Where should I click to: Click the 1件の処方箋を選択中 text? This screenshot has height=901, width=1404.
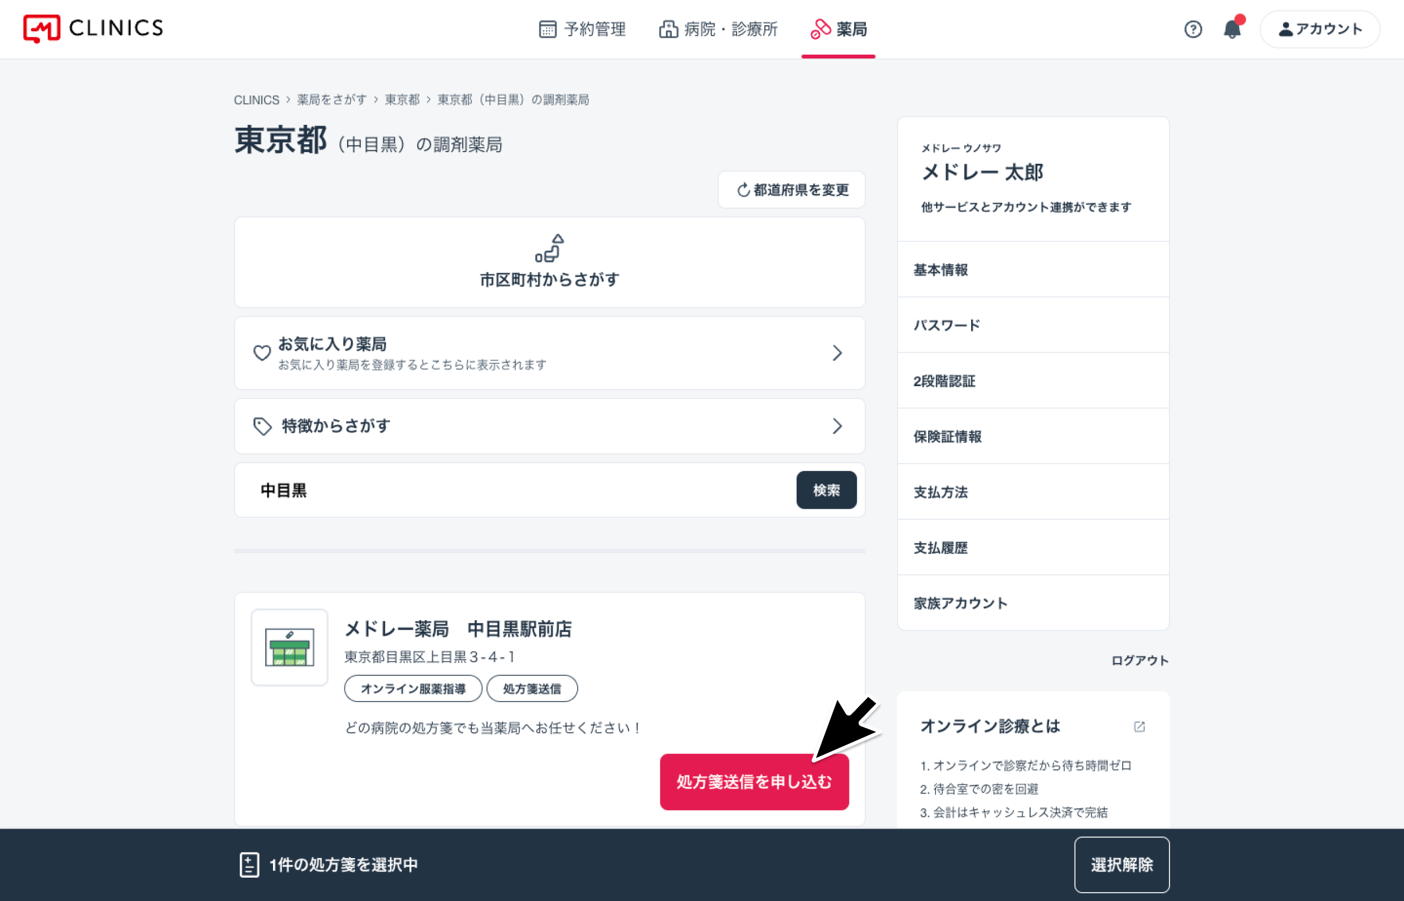click(x=344, y=865)
